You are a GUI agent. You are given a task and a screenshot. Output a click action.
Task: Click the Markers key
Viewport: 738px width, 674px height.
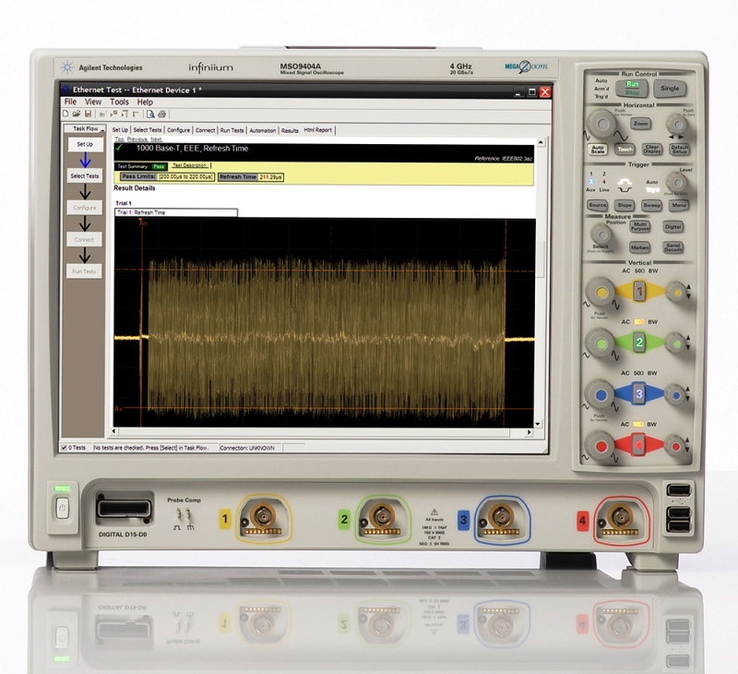click(x=639, y=247)
